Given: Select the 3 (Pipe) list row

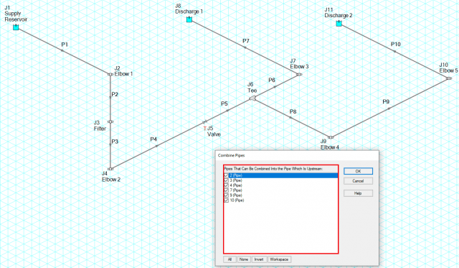Looking at the screenshot, I should tap(280, 180).
